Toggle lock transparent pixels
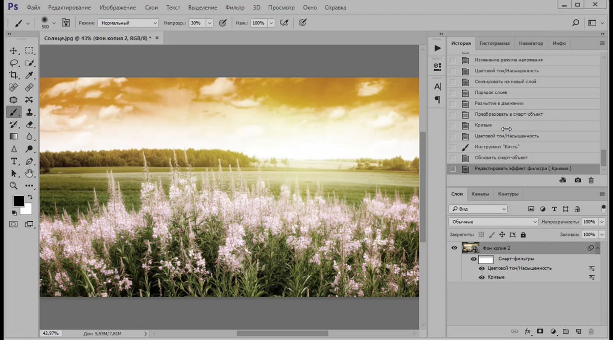Image resolution: width=613 pixels, height=340 pixels. [x=481, y=235]
